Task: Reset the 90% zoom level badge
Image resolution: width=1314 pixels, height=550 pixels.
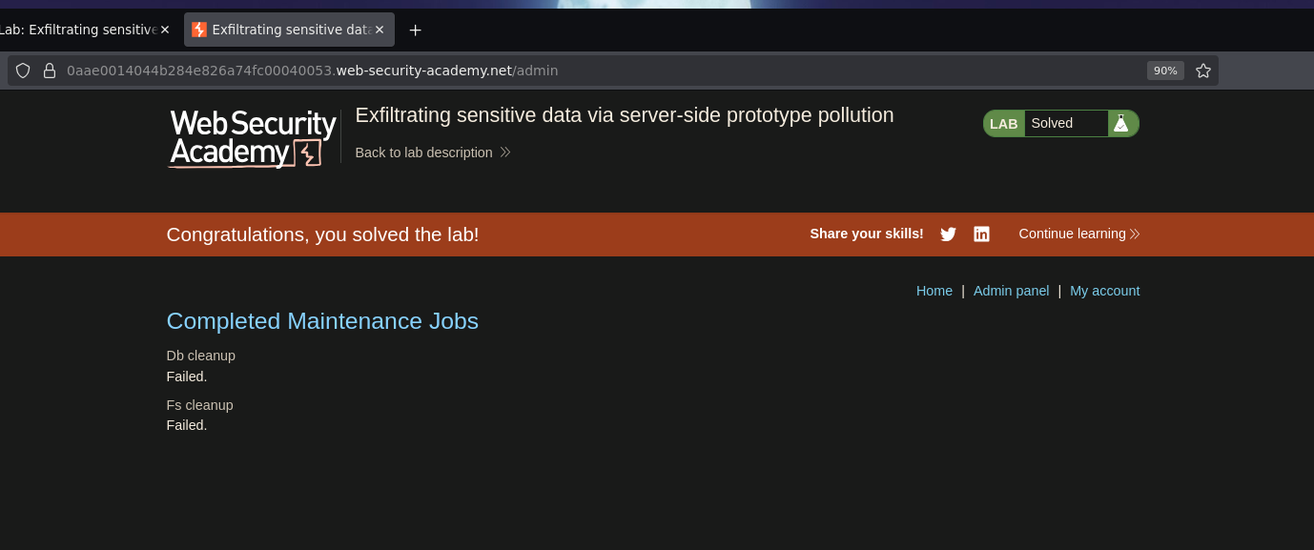Action: coord(1165,71)
